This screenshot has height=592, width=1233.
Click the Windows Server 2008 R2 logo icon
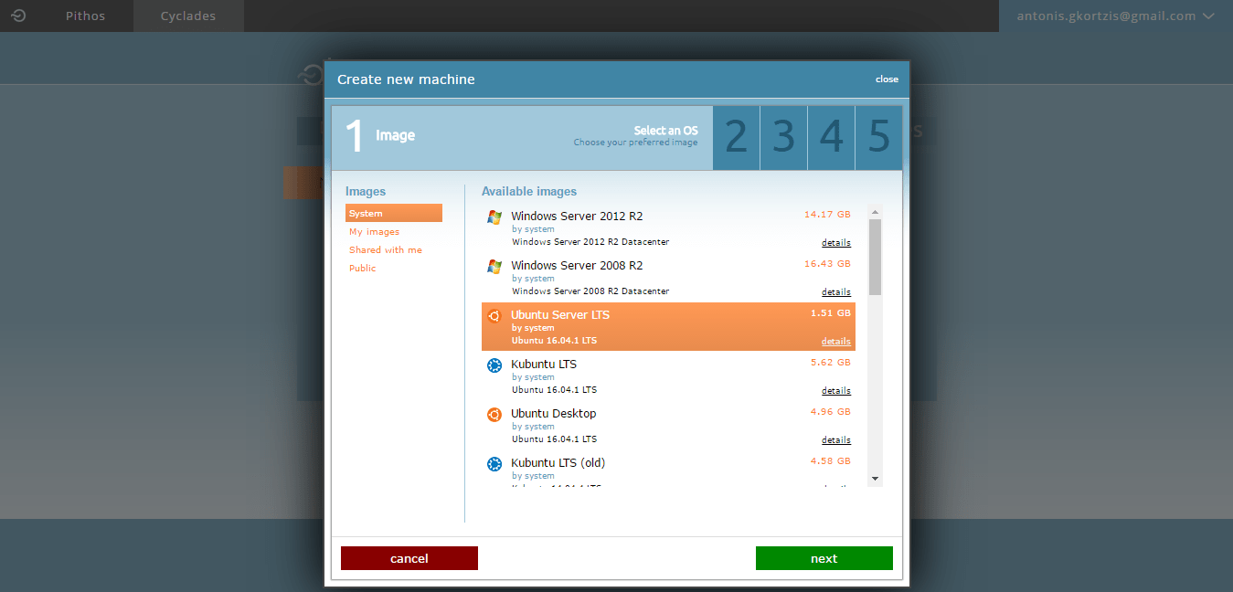[494, 267]
